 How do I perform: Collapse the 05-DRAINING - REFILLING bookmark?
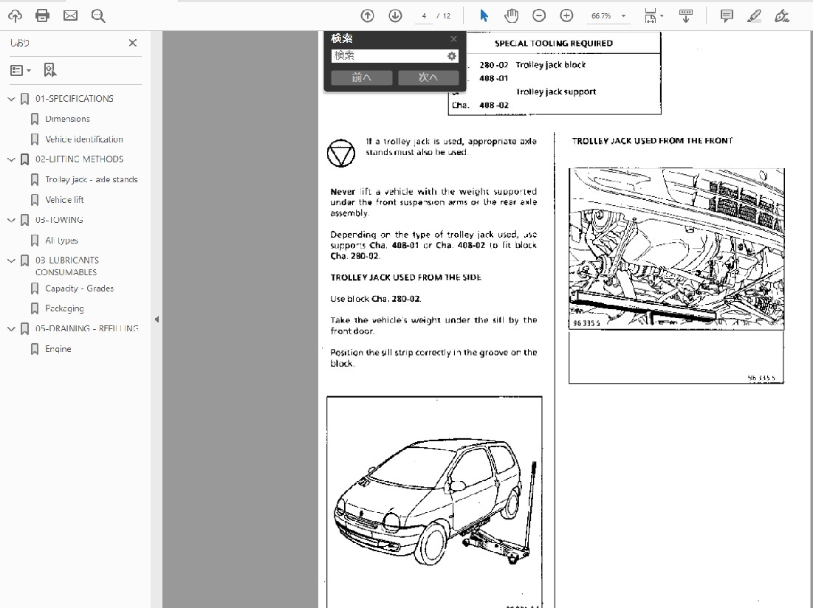(x=11, y=329)
